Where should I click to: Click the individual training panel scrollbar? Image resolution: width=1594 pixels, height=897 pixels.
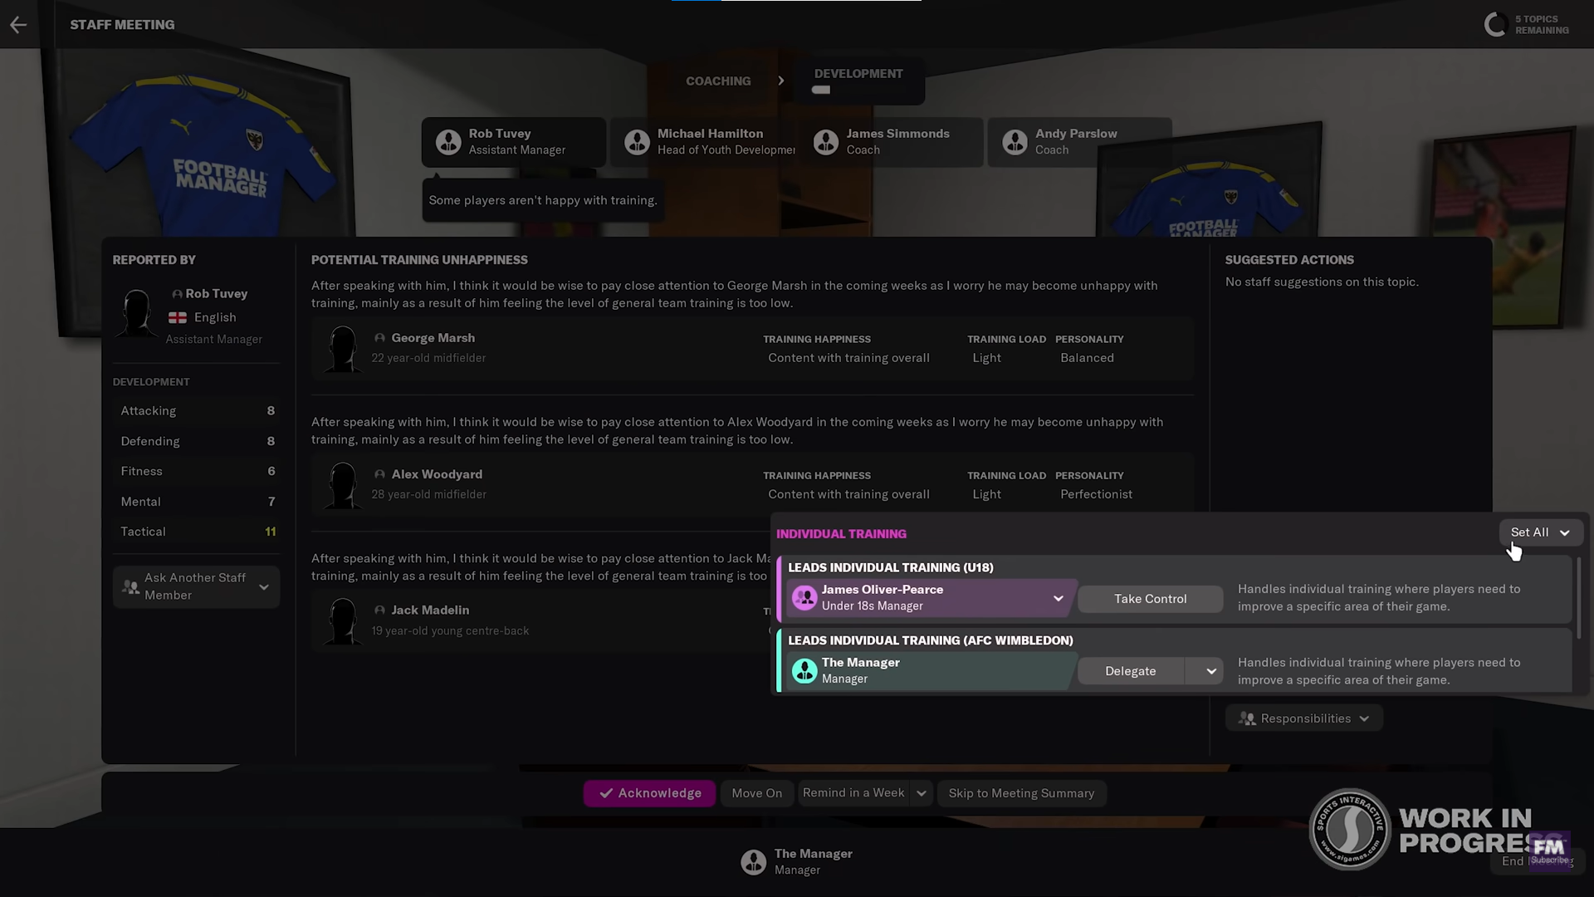tap(1577, 598)
